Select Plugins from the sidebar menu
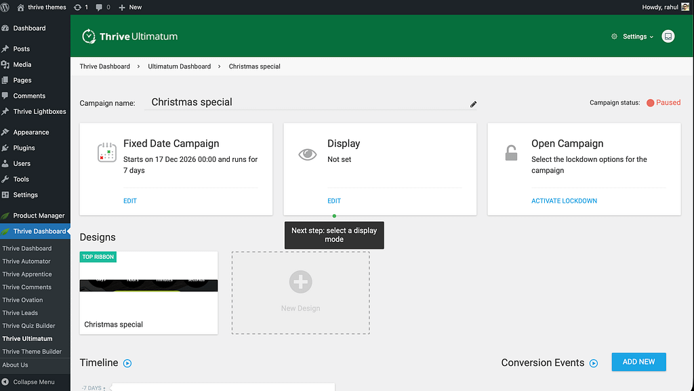Image resolution: width=694 pixels, height=391 pixels. click(x=24, y=148)
